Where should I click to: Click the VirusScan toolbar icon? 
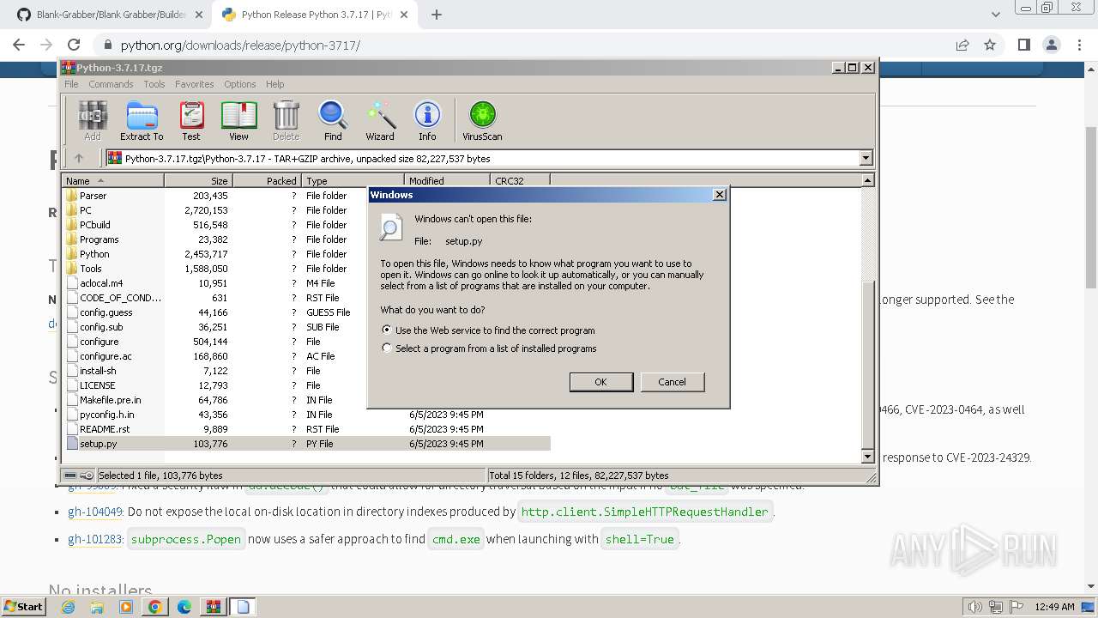[x=482, y=120]
